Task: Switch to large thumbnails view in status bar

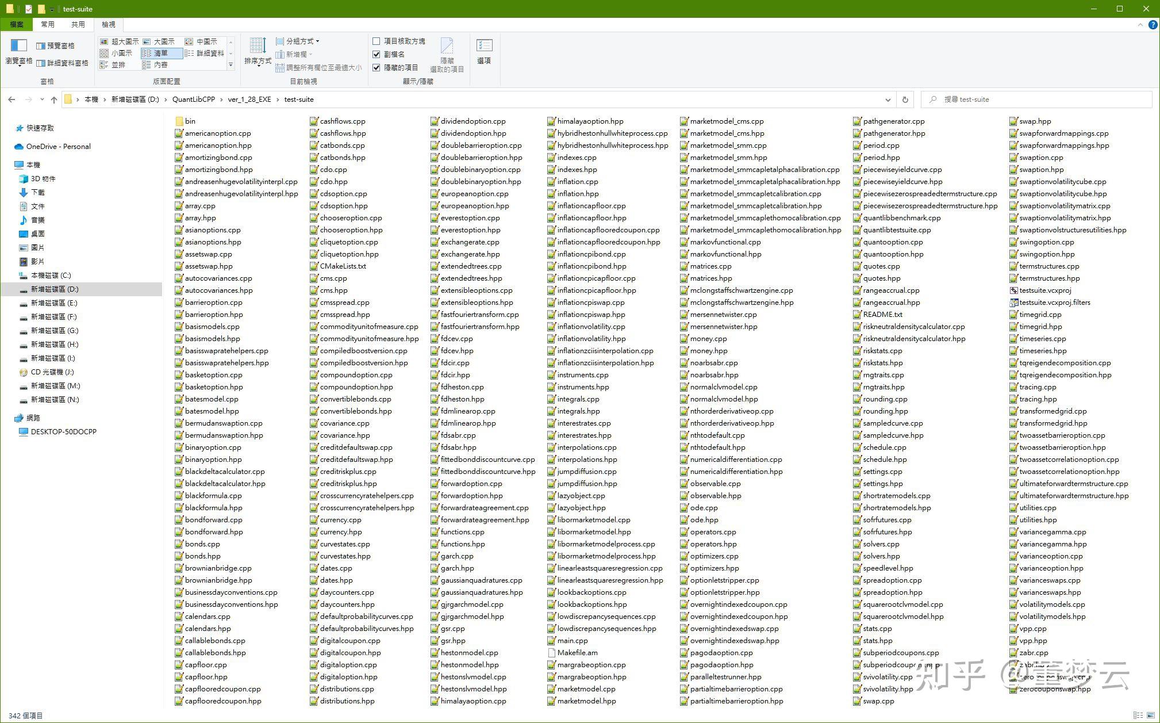Action: pos(1151,716)
